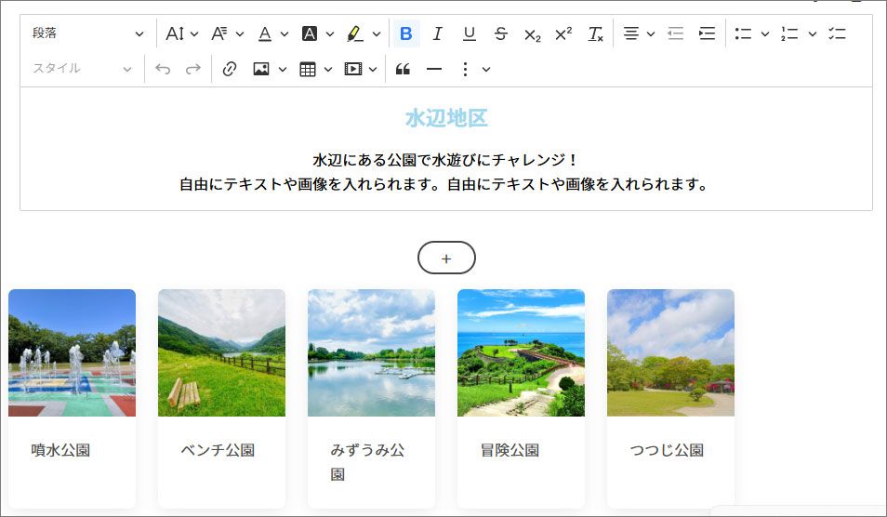Click the 水辺にある公園で水遊びにチャレンジ！ line
The image size is (887, 517).
tap(445, 160)
